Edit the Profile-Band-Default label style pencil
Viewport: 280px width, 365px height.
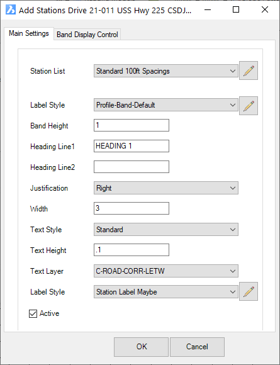click(249, 106)
